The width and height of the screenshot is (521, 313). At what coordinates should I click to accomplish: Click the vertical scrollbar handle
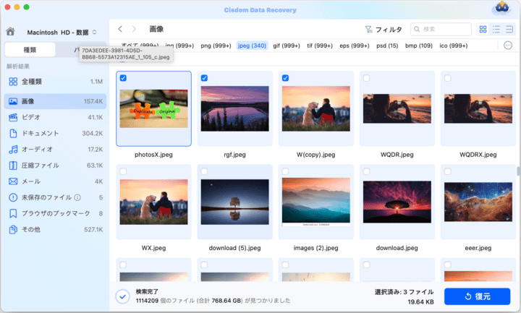518,171
